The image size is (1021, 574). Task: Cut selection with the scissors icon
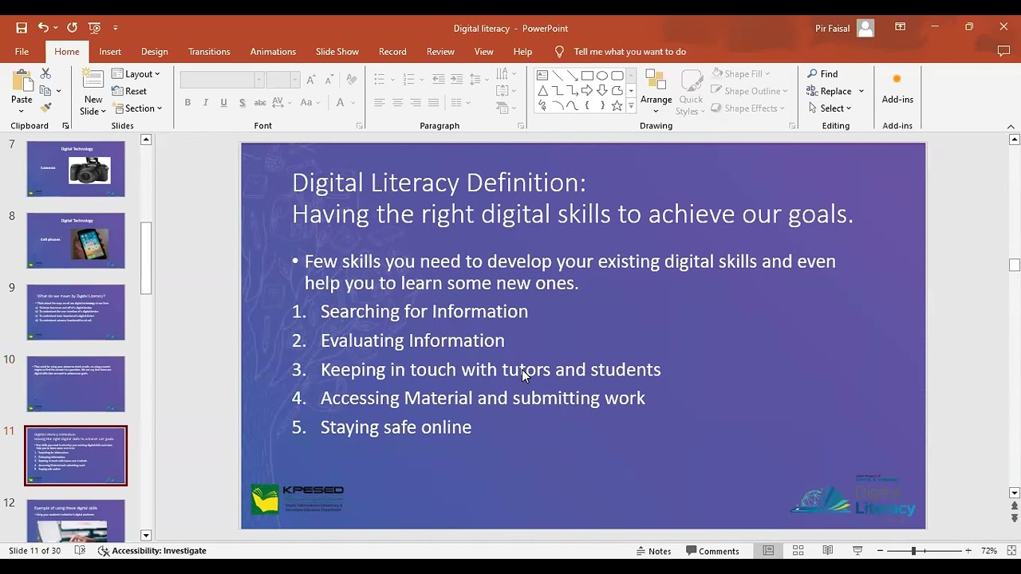pos(45,73)
